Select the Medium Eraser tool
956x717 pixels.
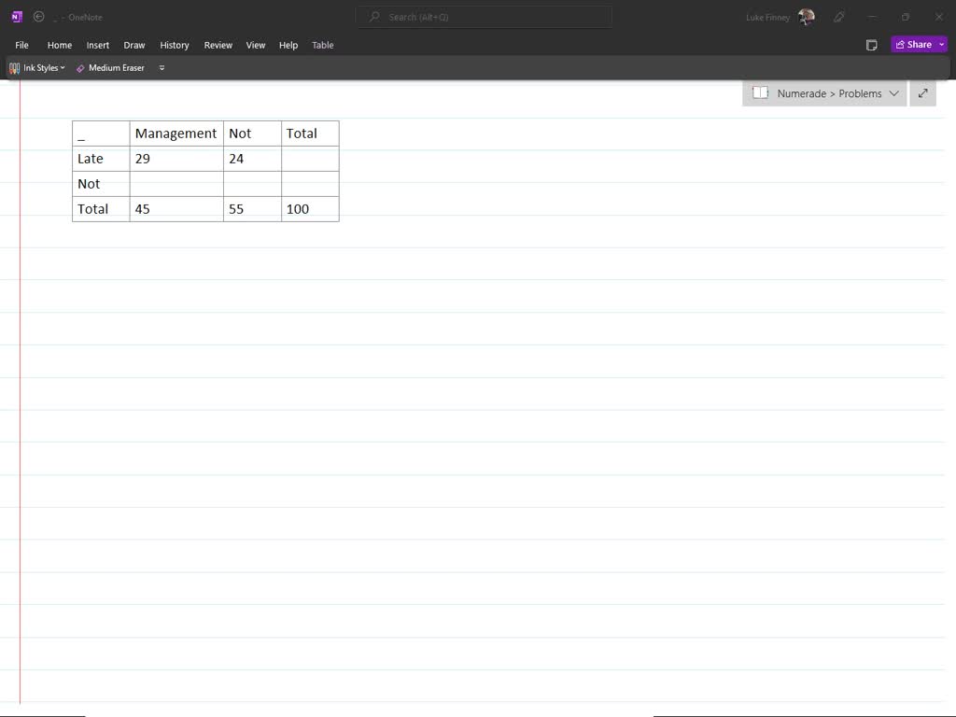110,68
